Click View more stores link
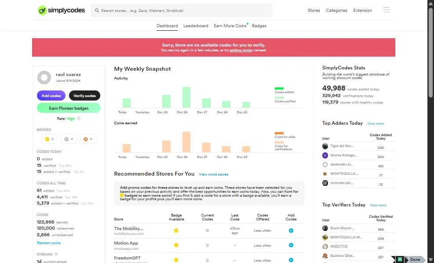Viewport: 434px width, 263px height. click(x=213, y=175)
